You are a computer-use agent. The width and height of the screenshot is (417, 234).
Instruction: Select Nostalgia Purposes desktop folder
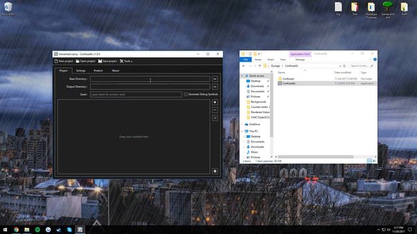tap(371, 10)
